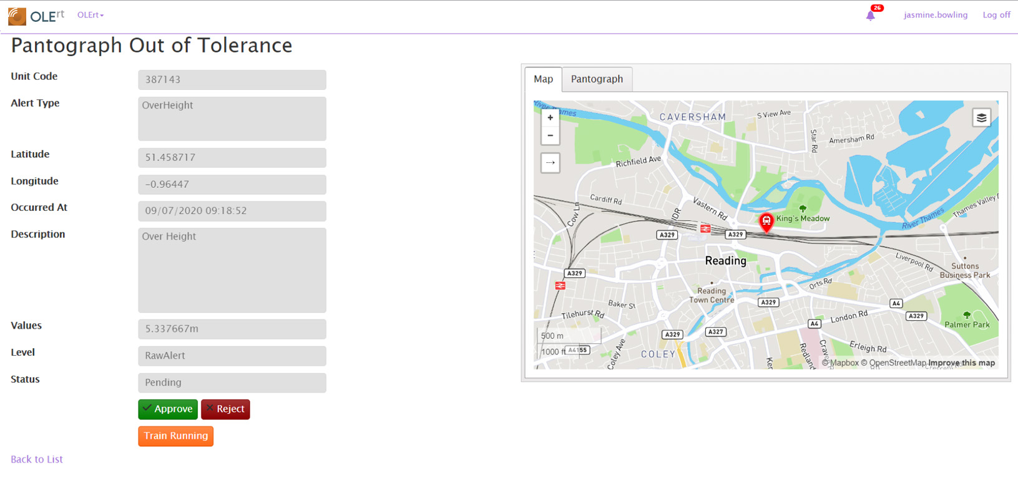Log off from the application
The height and width of the screenshot is (478, 1018).
click(x=996, y=15)
